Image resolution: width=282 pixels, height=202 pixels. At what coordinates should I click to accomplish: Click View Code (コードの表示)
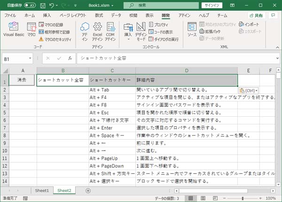click(161, 32)
